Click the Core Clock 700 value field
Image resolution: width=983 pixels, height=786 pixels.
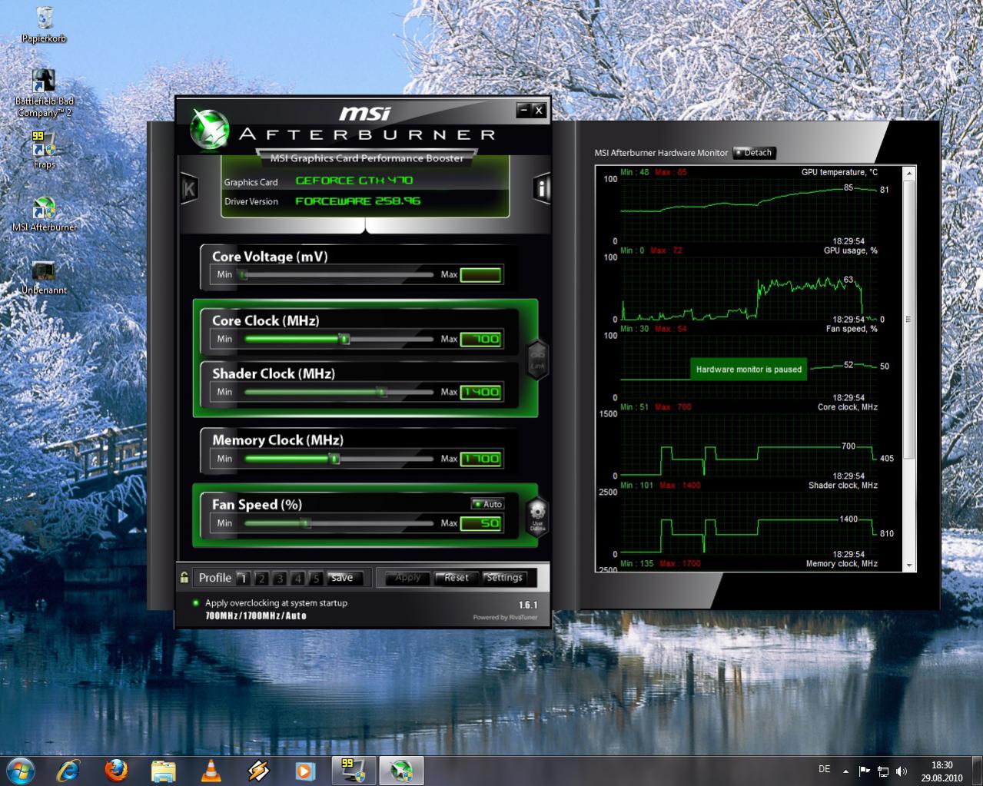[x=481, y=339]
